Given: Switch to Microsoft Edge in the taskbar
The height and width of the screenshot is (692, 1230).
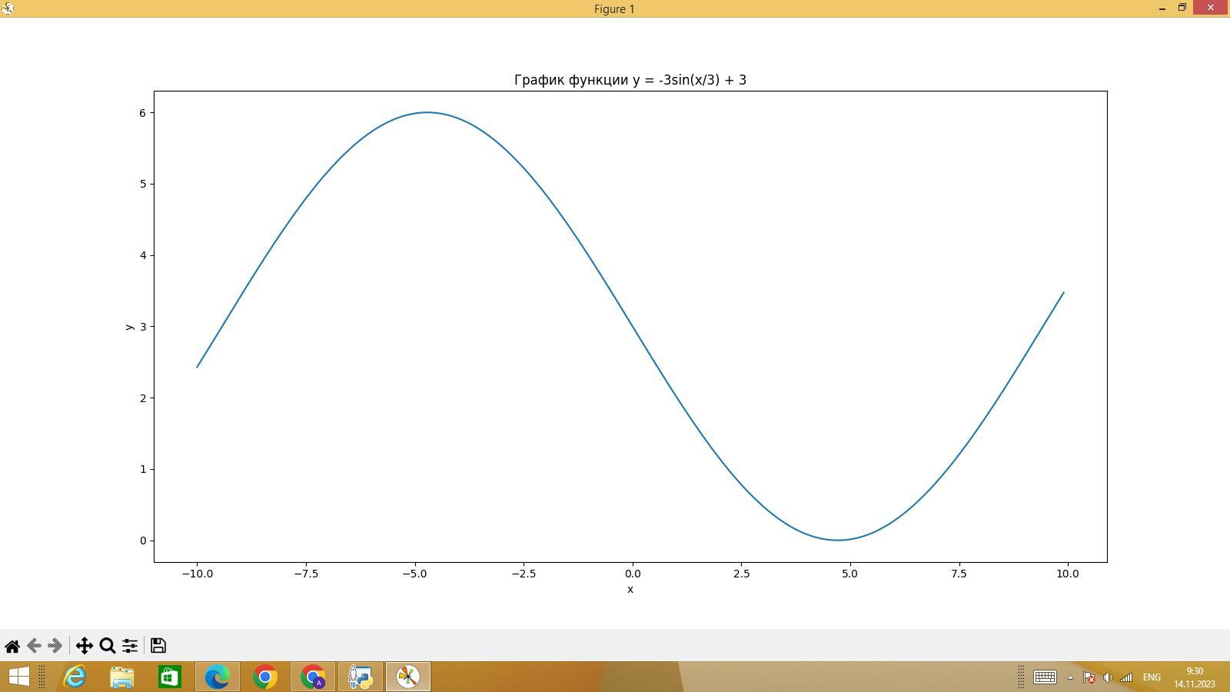Looking at the screenshot, I should 218,677.
